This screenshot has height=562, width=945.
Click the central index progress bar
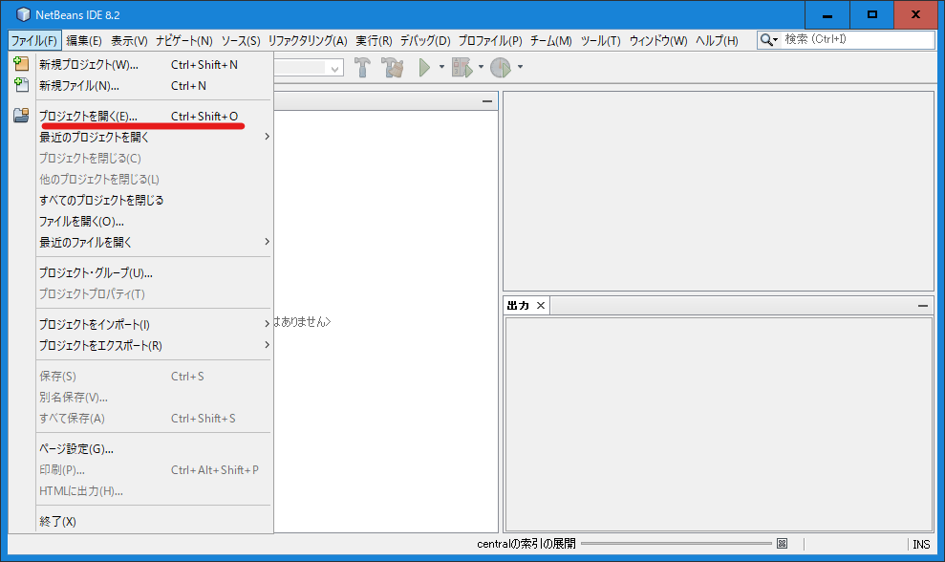(677, 544)
